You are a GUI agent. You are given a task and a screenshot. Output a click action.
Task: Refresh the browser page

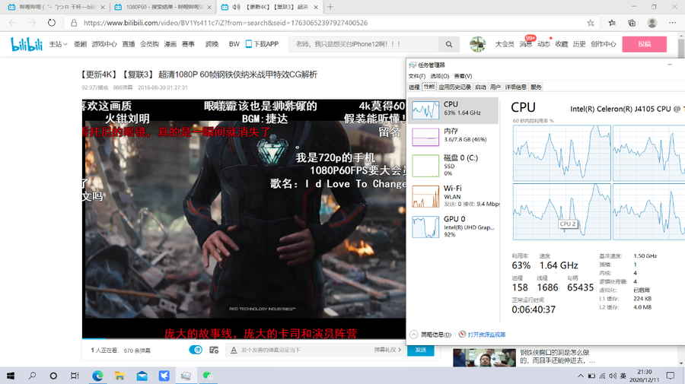coord(52,23)
